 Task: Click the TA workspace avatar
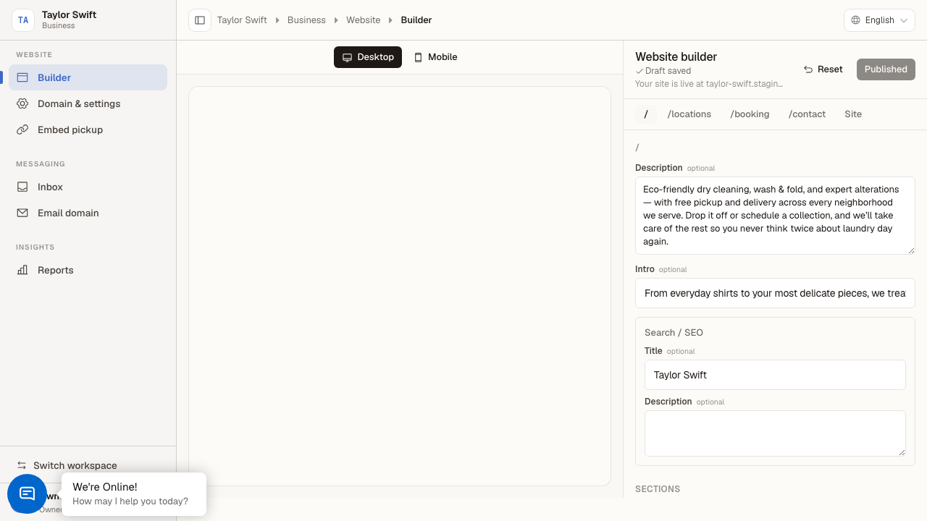click(23, 20)
